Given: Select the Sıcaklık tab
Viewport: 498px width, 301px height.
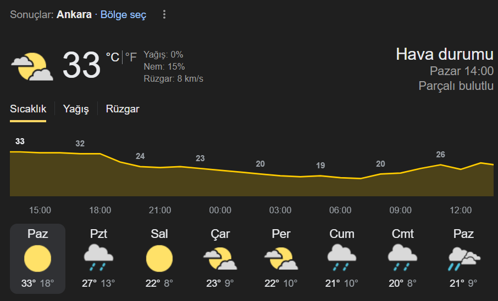Looking at the screenshot, I should click(28, 109).
